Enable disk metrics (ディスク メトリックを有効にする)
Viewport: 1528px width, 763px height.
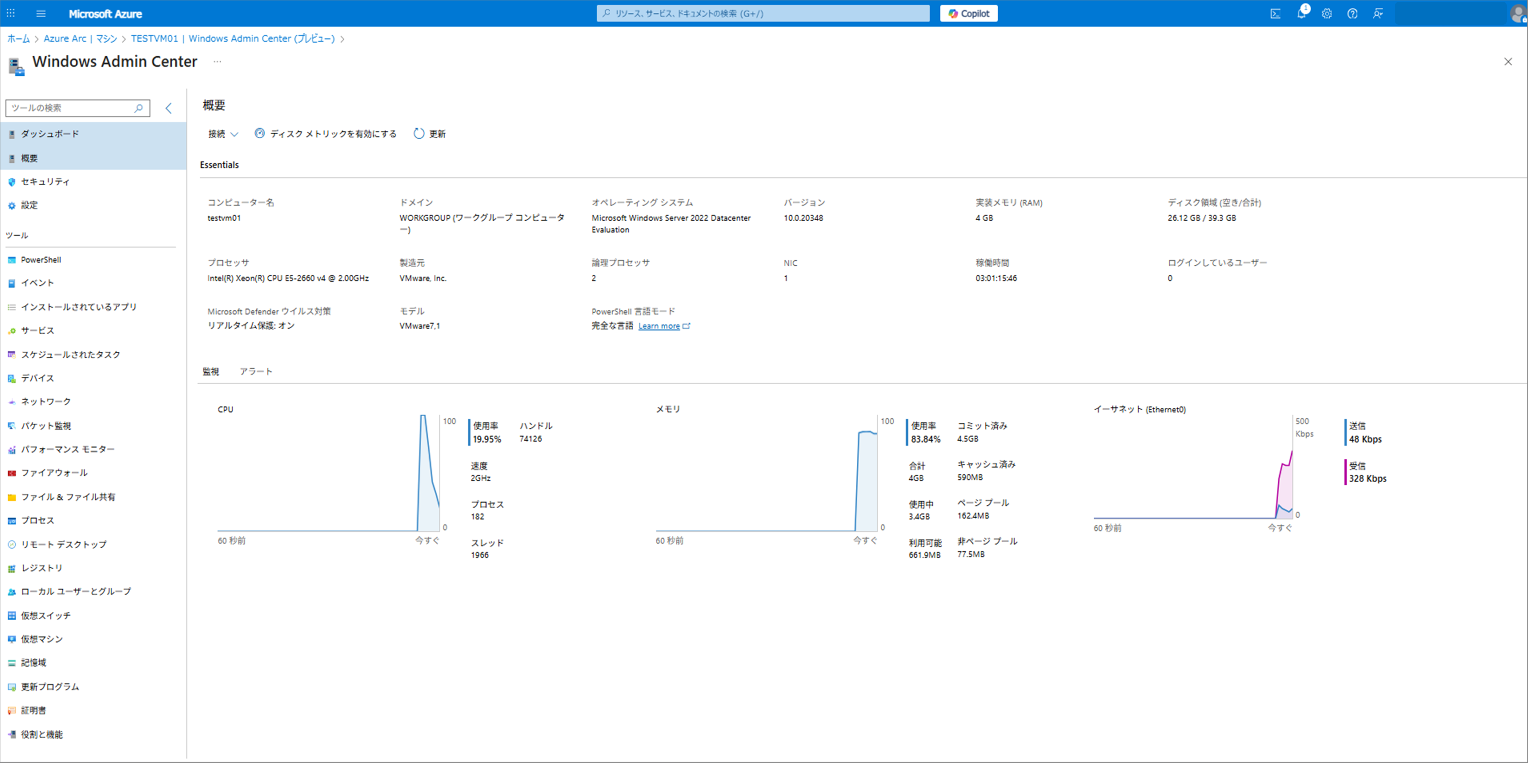click(326, 134)
